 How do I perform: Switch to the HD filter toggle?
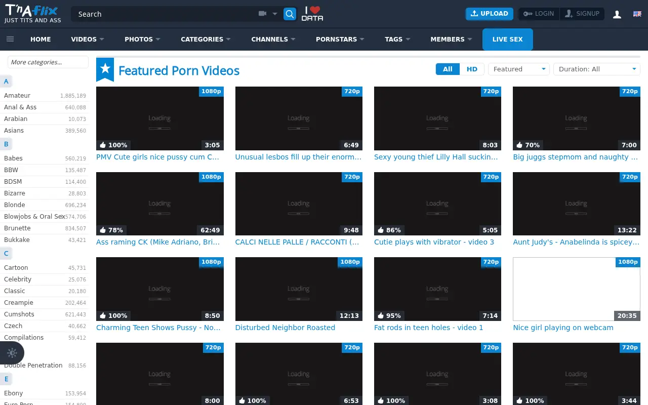point(472,69)
